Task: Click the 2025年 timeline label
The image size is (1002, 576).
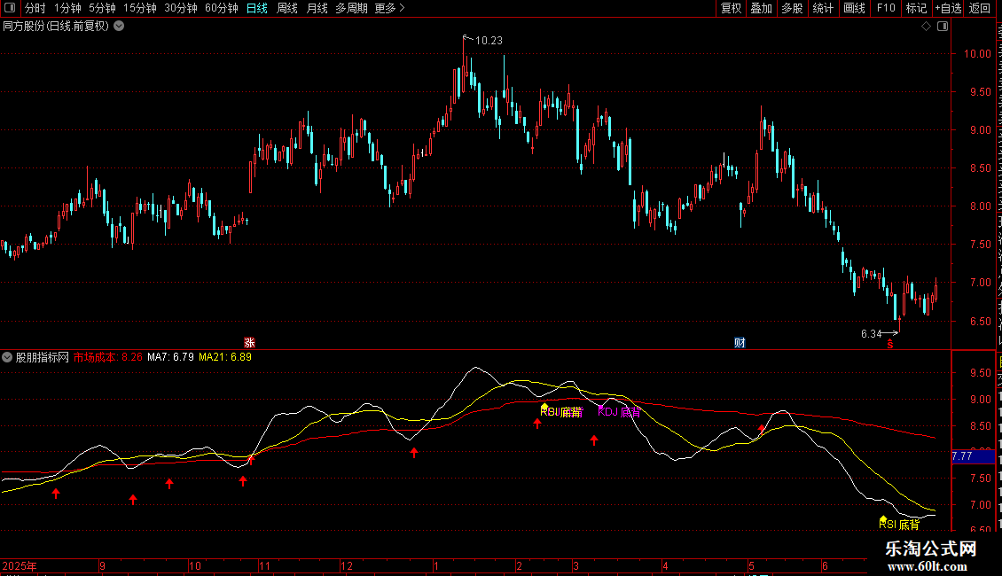Action: [x=20, y=565]
